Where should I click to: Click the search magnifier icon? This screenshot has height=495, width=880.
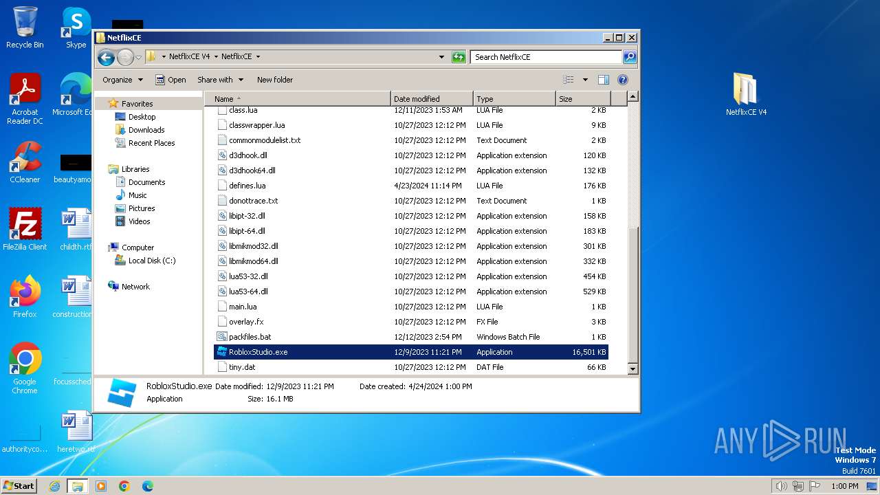[629, 57]
